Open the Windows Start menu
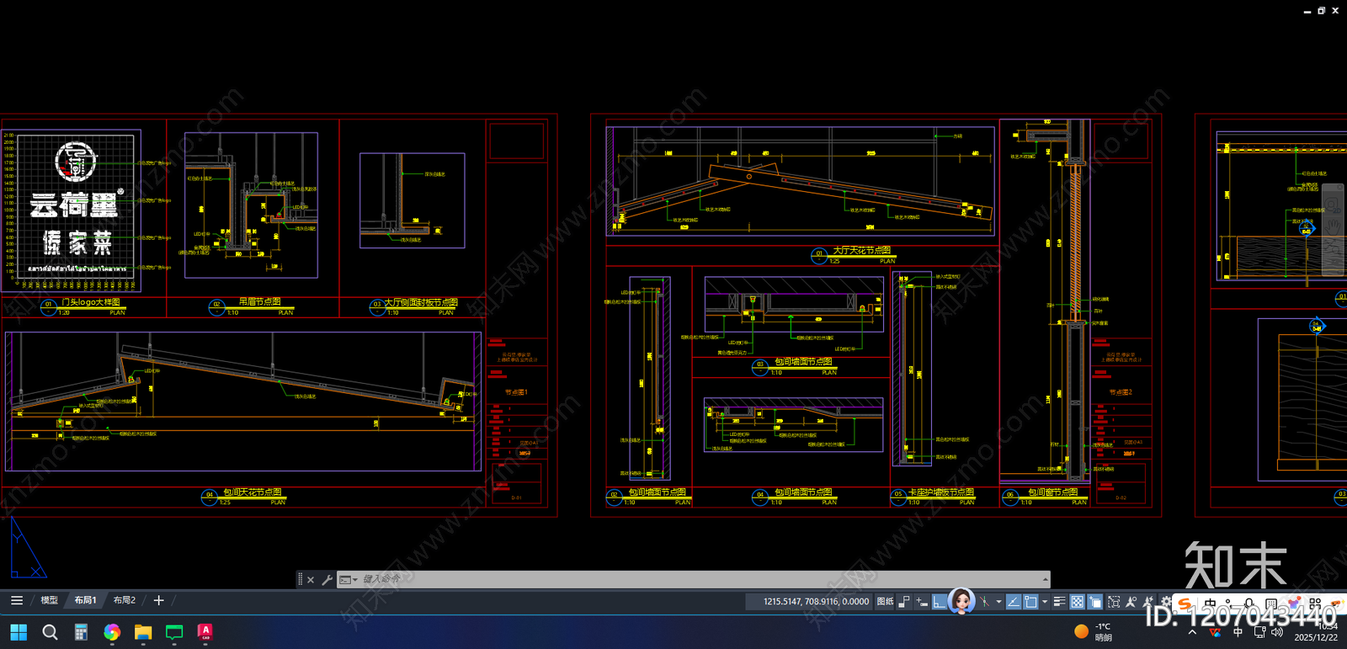1347x649 pixels. 19,632
